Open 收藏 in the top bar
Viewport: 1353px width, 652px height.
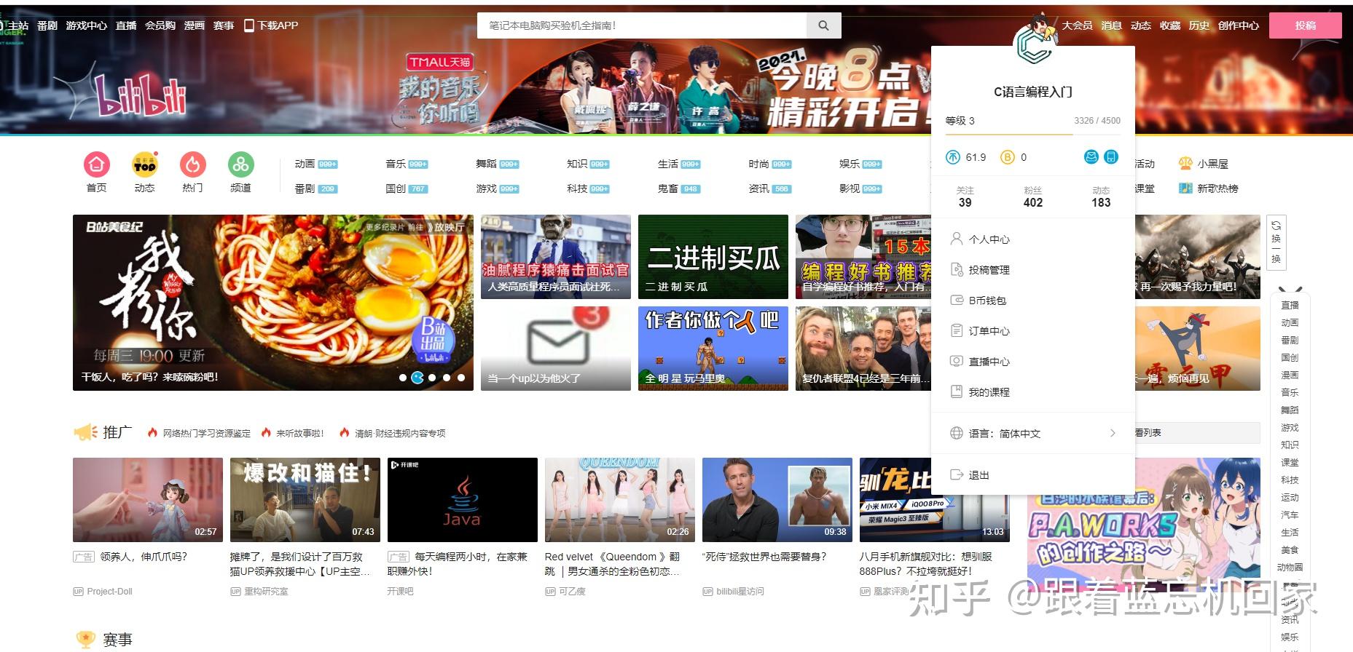[1169, 25]
